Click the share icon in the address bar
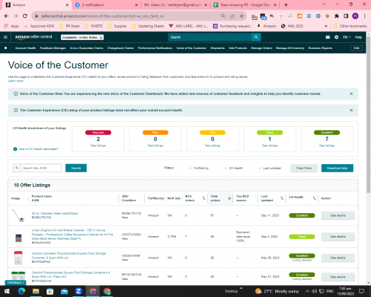The width and height of the screenshot is (371, 297). (232, 16)
